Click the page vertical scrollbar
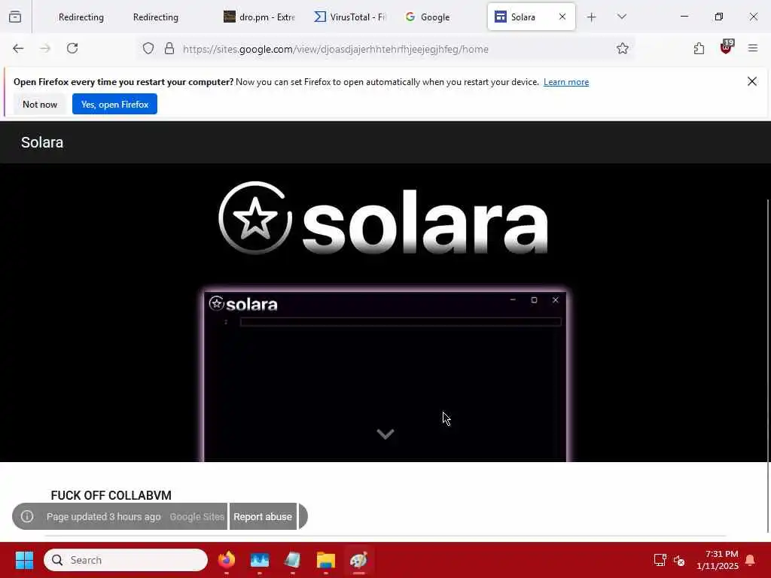 [x=767, y=365]
